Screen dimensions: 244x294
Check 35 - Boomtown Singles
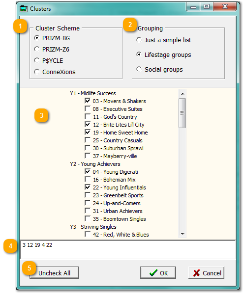[x=88, y=219]
